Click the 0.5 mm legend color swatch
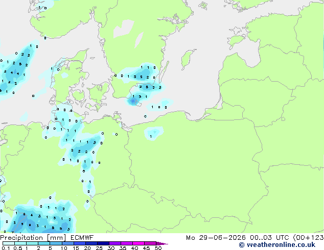Image resolution: width=324 pixels, height=250 pixels. coord(20,243)
